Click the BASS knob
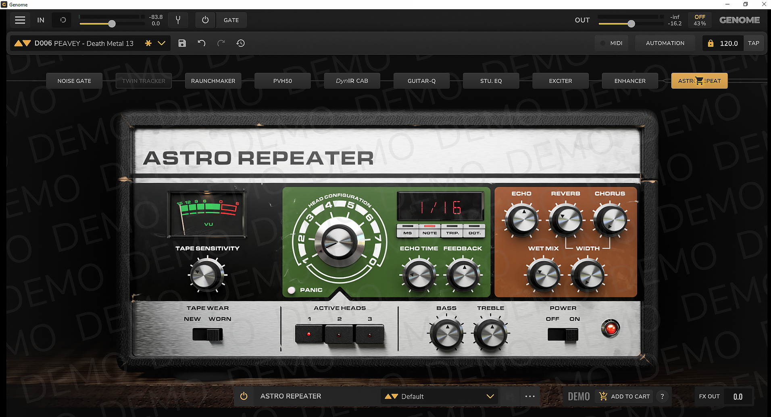Viewport: 771px width, 417px height. click(447, 334)
